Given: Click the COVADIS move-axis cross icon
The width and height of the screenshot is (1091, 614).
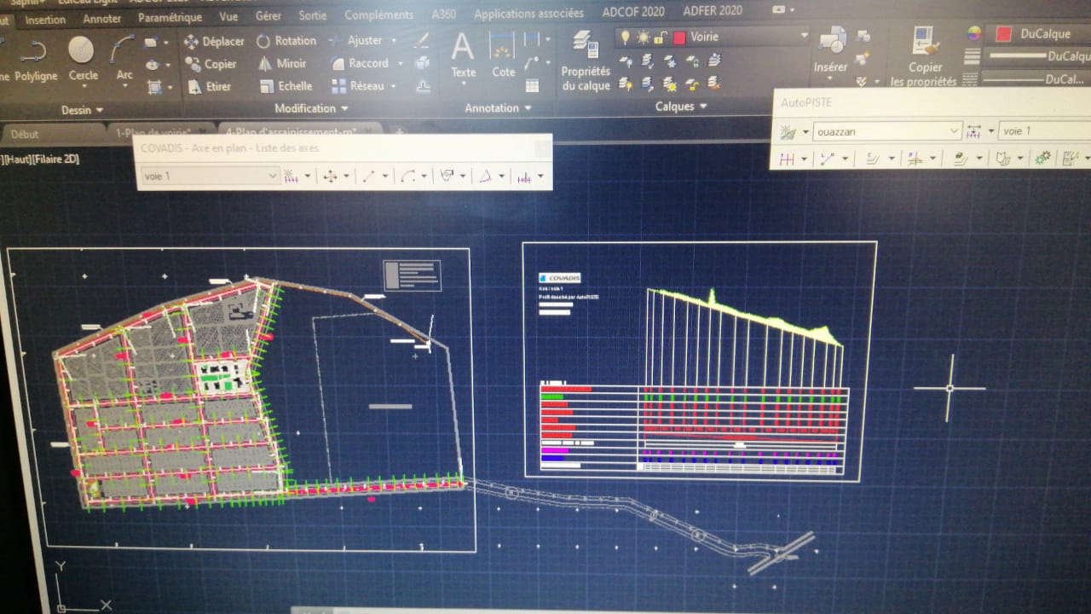Looking at the screenshot, I should 329,177.
